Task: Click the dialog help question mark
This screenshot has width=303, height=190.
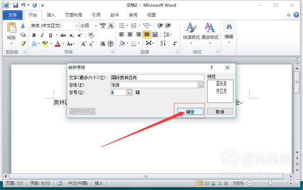Action: [x=212, y=68]
